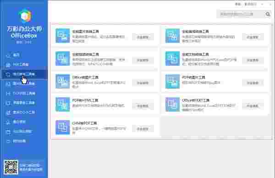
Task: Start the PDF转图片工具 with its button
Action: click(253, 83)
